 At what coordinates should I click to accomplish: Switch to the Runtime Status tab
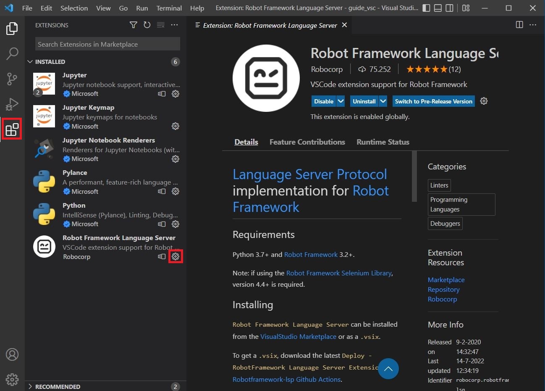[383, 142]
